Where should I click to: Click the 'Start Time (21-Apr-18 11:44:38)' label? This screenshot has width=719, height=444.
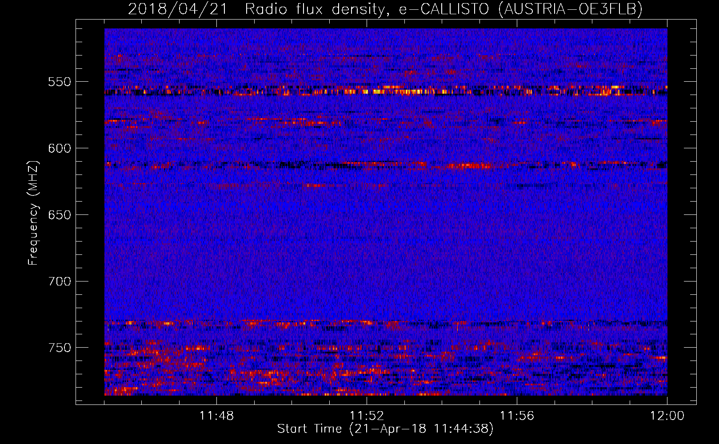[385, 429]
